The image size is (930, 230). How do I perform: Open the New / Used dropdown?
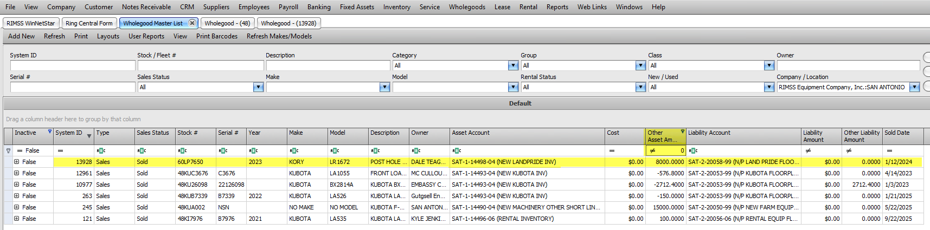tap(769, 87)
